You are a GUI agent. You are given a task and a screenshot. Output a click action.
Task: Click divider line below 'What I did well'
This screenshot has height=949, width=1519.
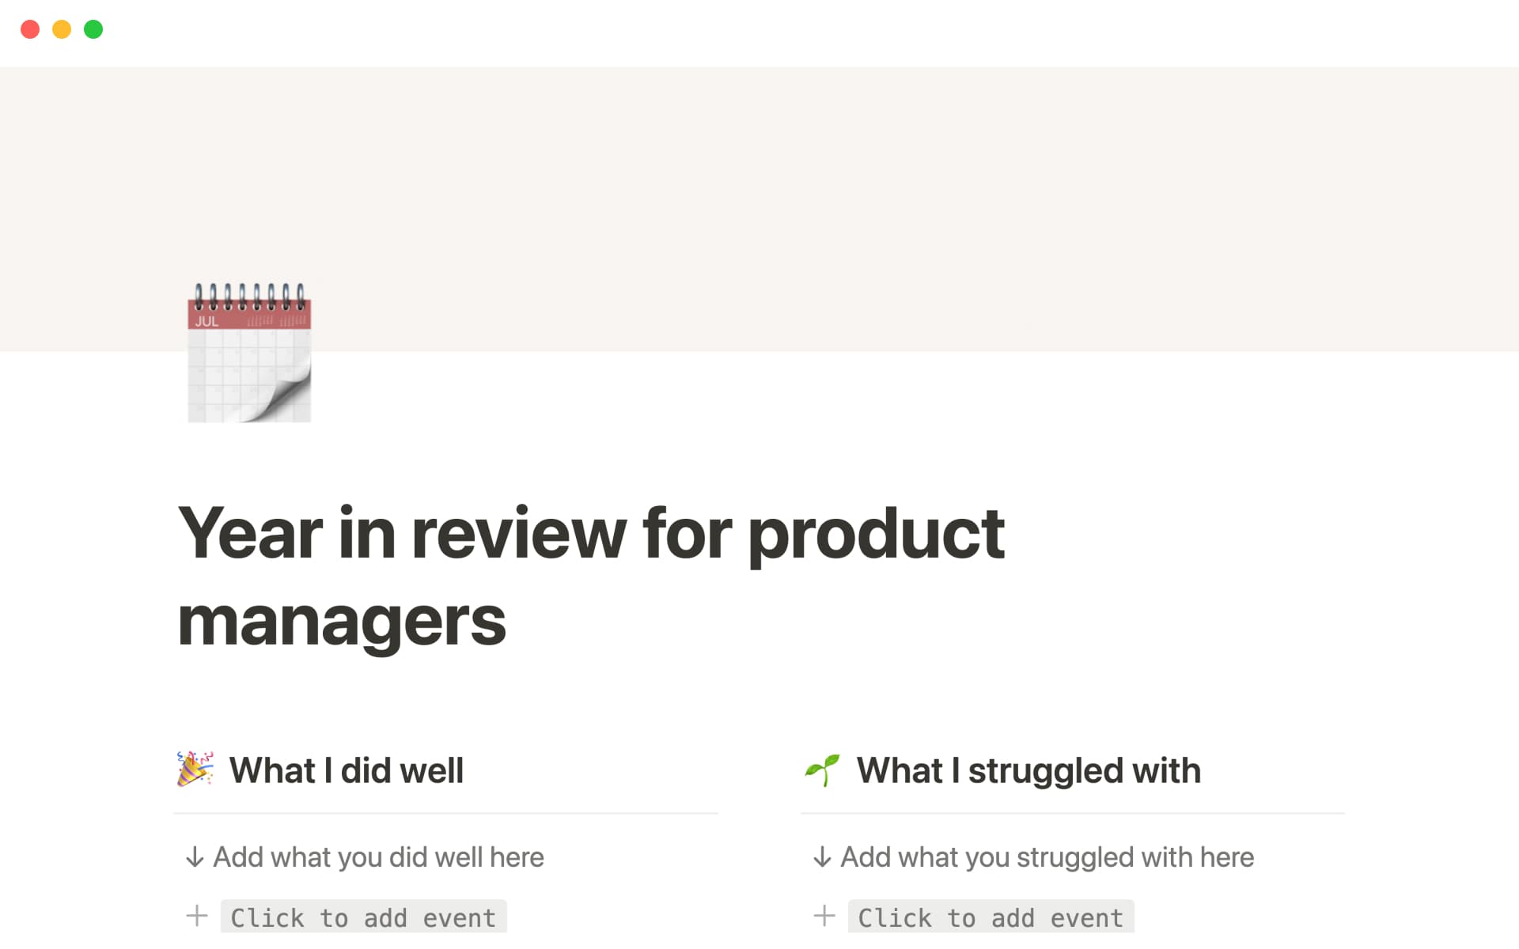pos(445,813)
